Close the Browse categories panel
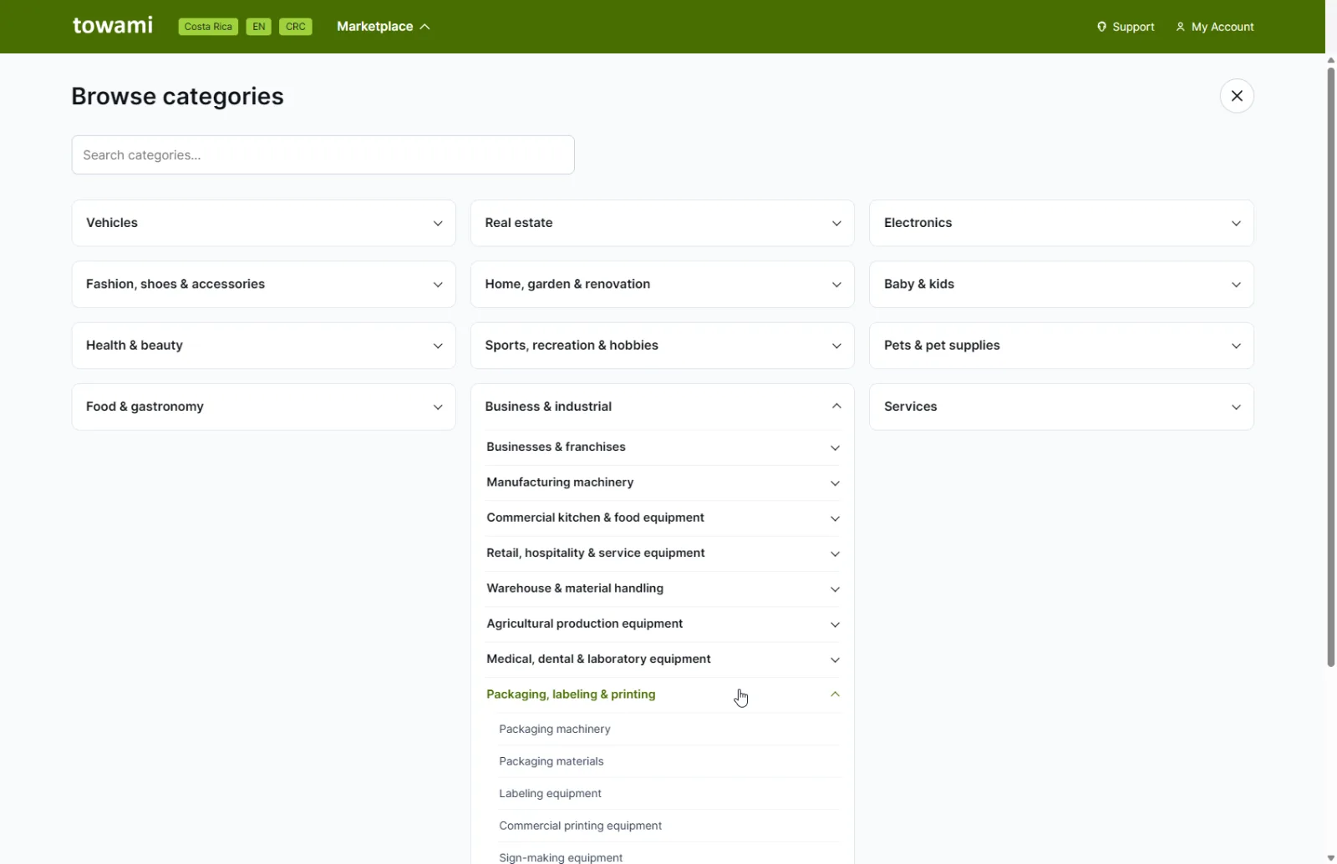 pos(1237,96)
